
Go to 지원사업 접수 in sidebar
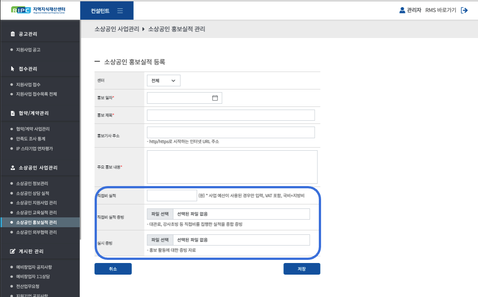tap(28, 85)
